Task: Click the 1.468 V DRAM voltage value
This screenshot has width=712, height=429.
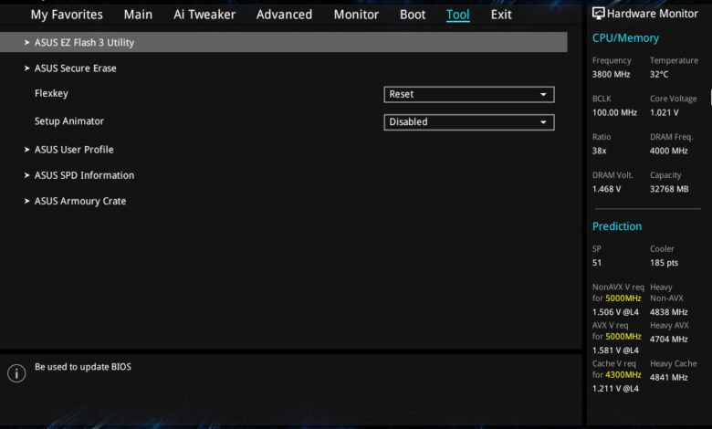Action: (x=606, y=189)
